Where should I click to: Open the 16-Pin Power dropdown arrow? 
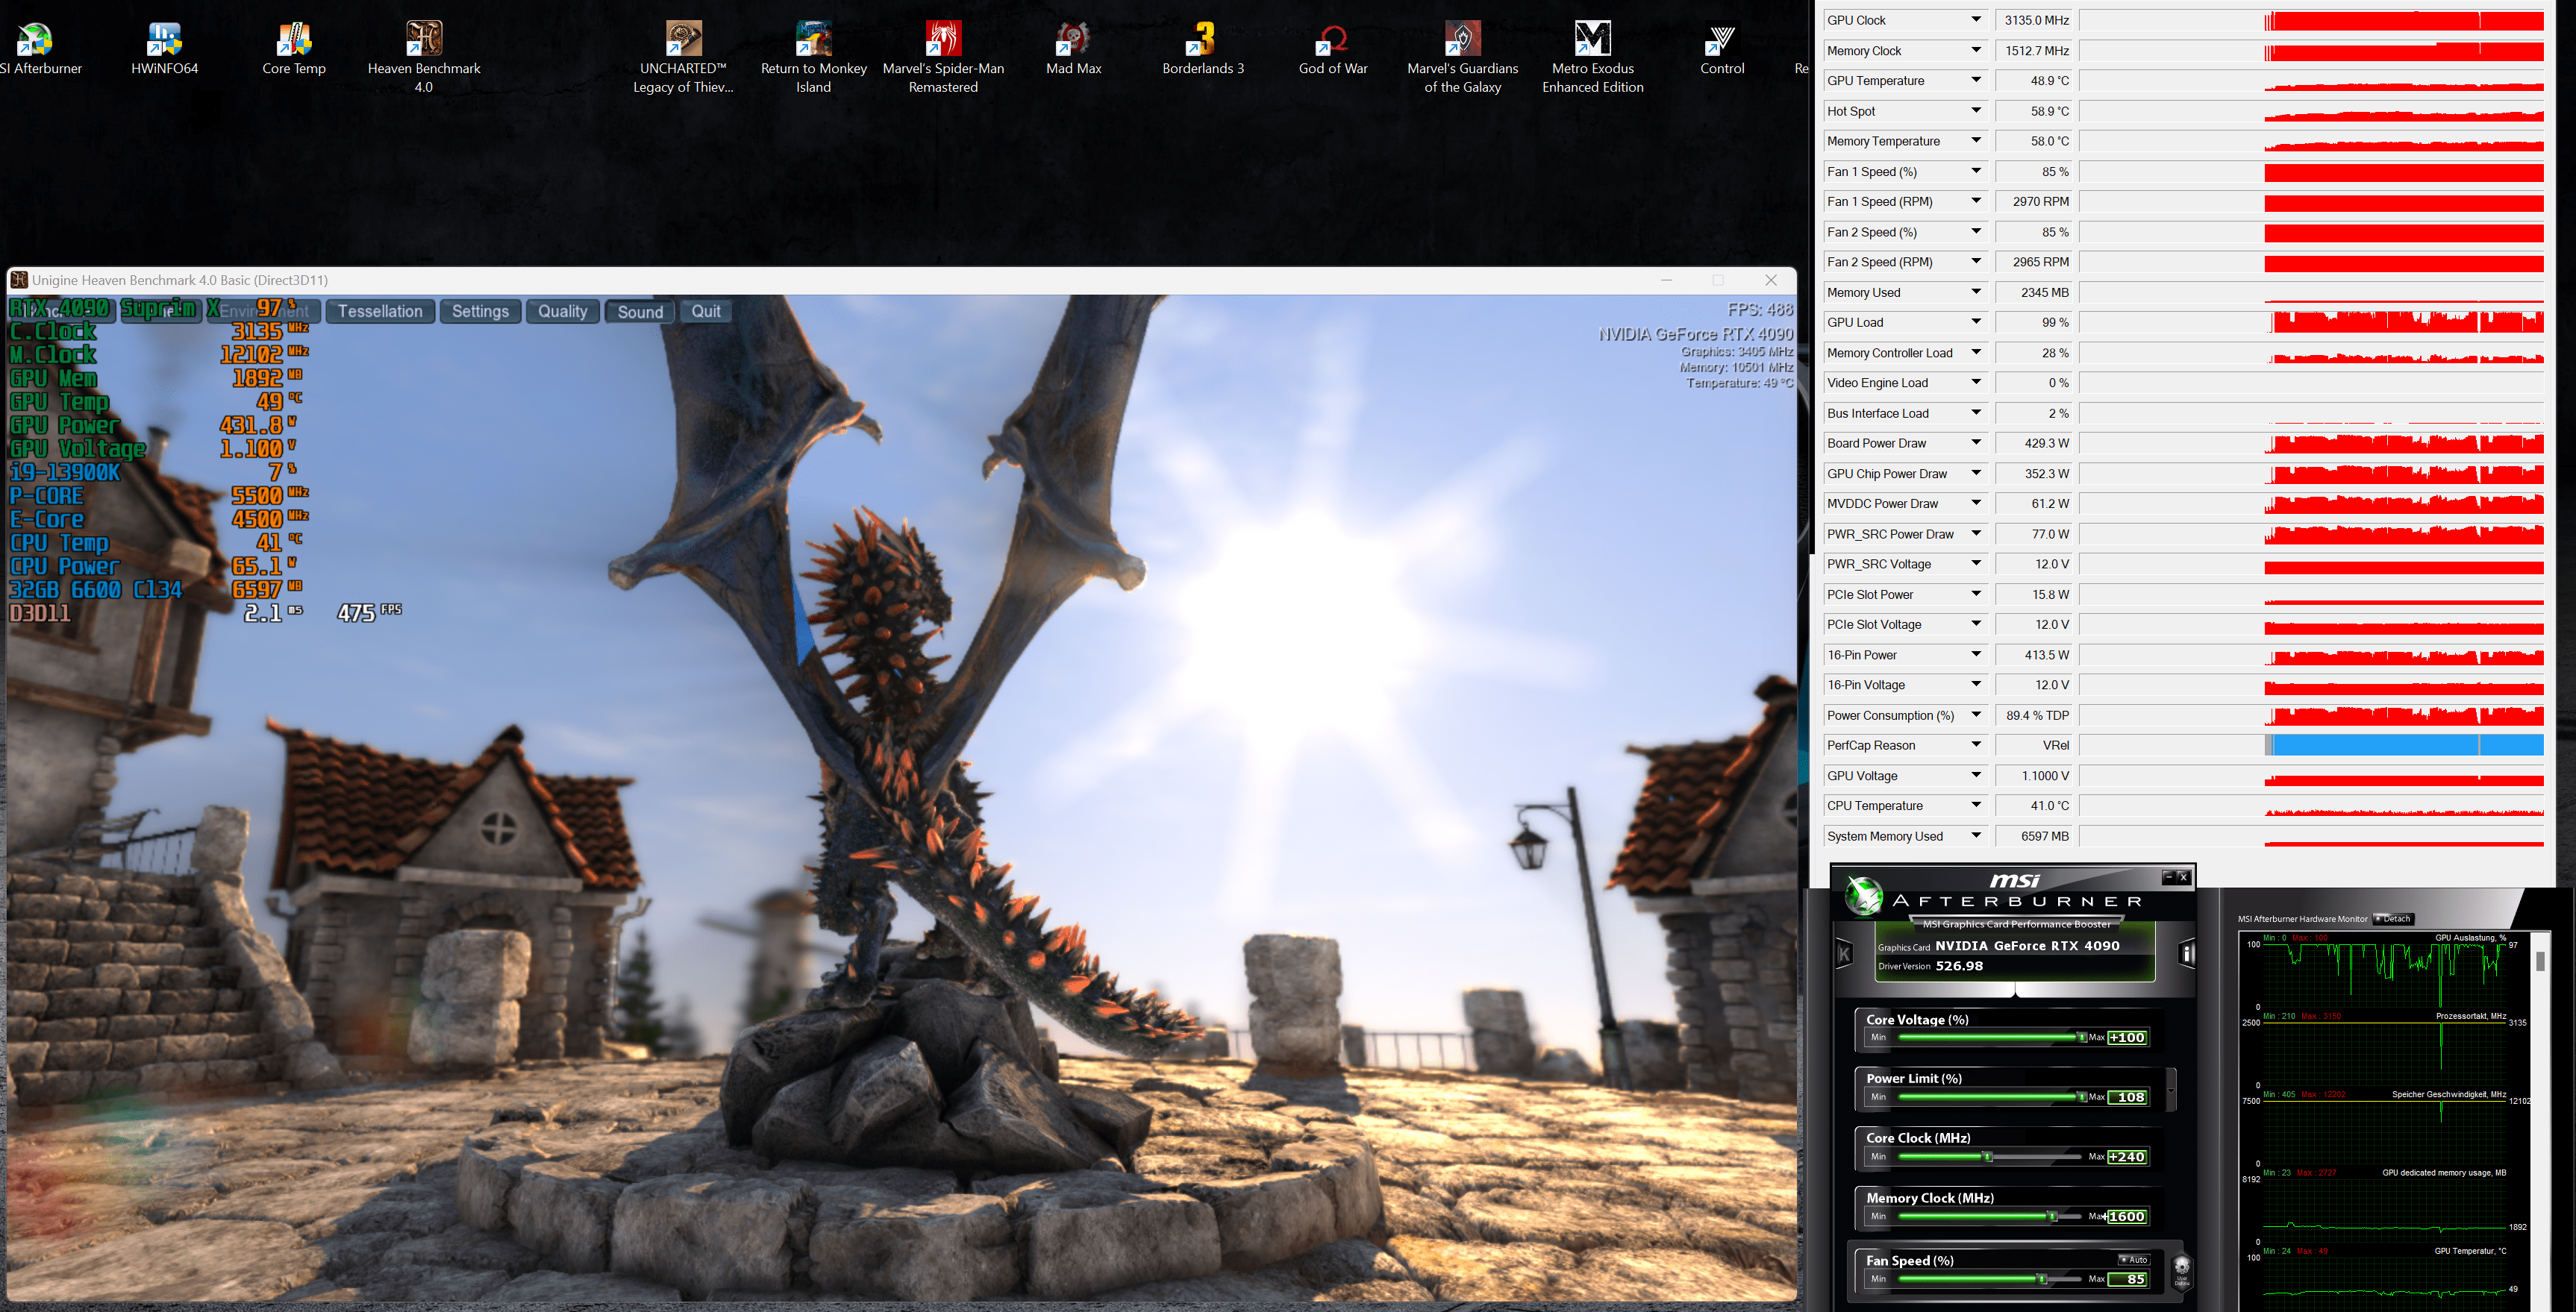[1976, 654]
